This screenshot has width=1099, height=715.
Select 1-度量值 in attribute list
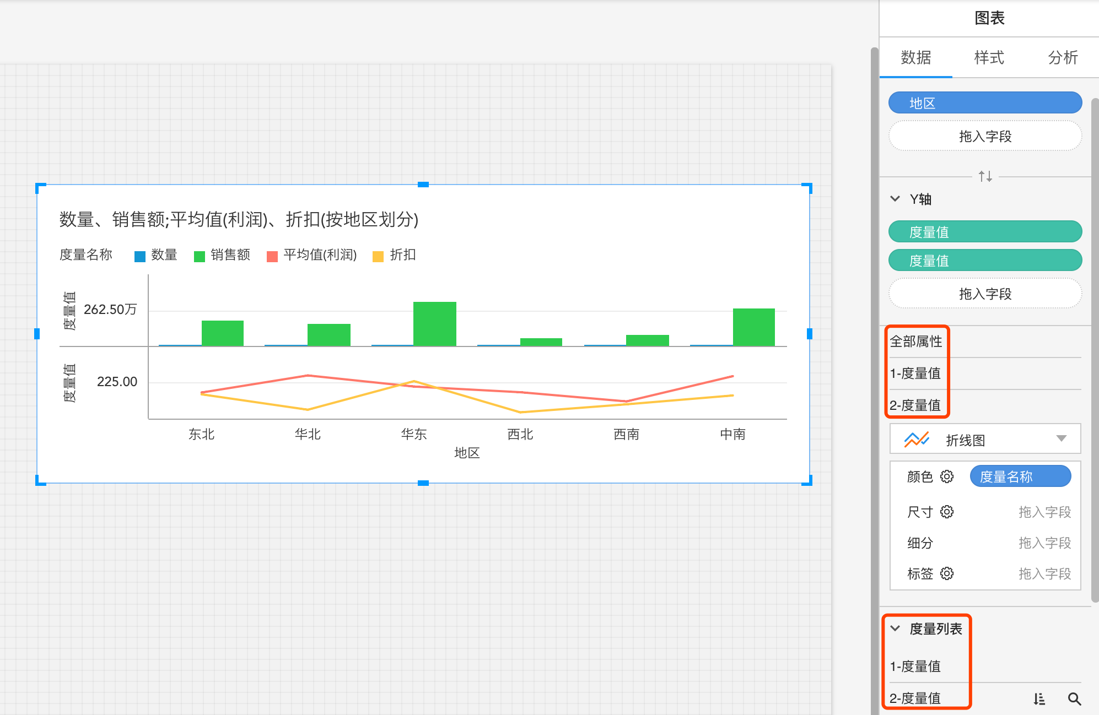(x=915, y=373)
